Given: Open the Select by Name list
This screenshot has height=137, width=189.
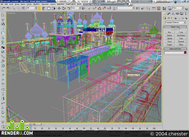Looking at the screenshot, I should click(44, 8).
